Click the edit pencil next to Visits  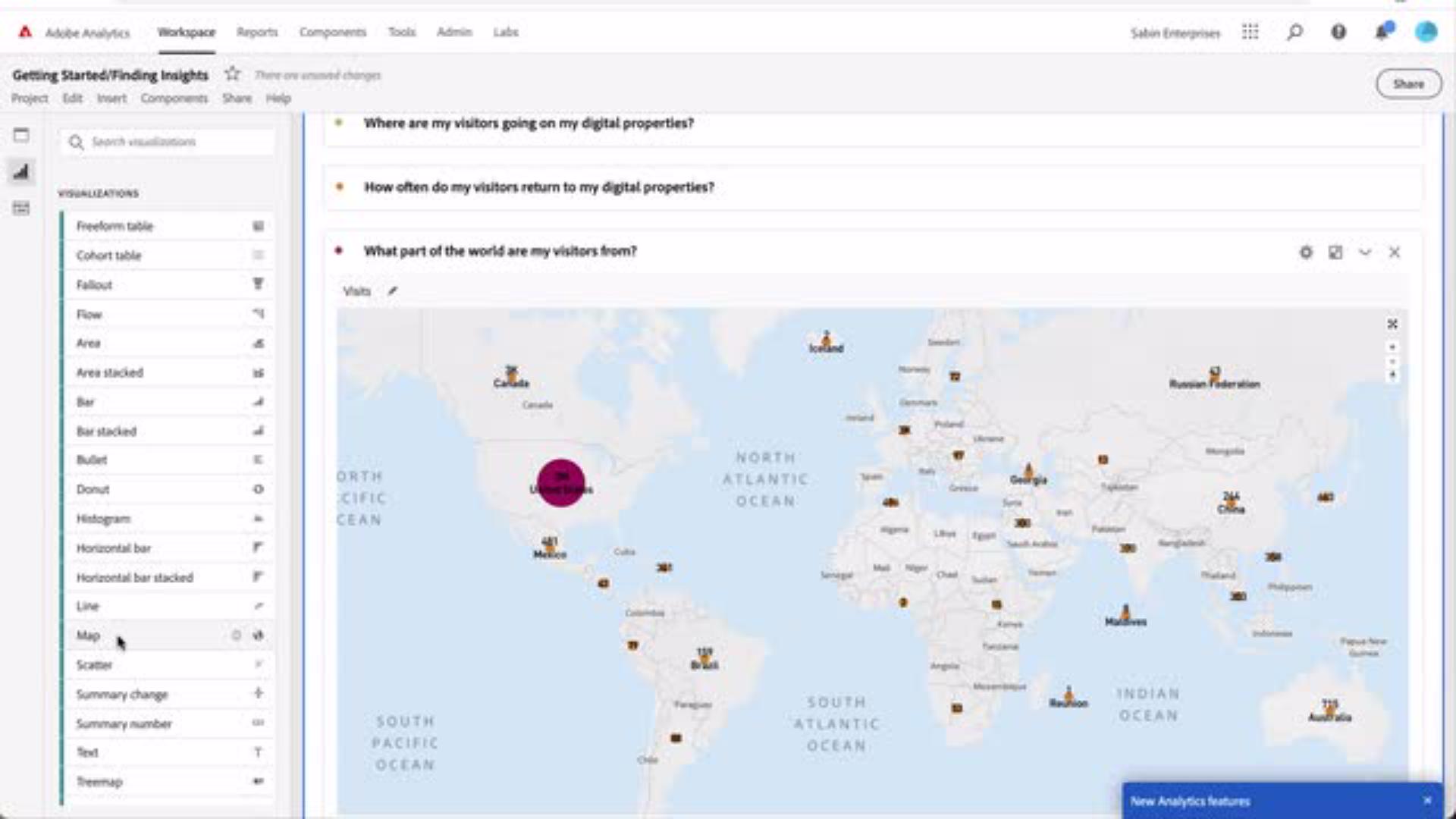392,291
